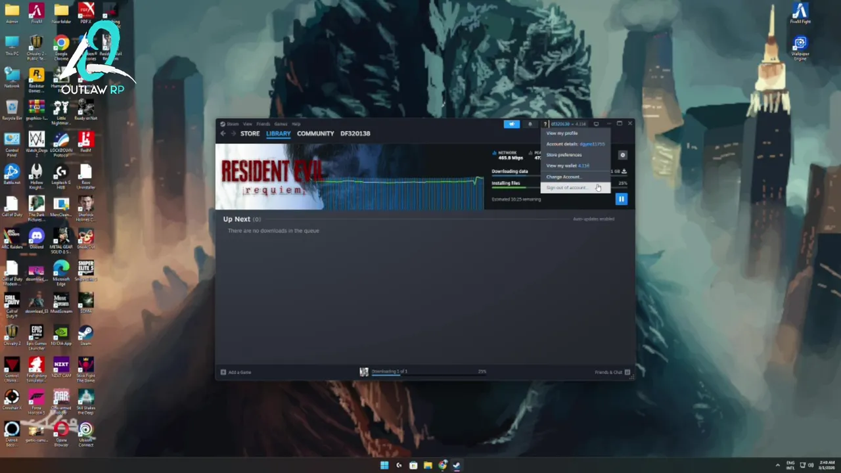Select Sign out of account
This screenshot has height=473, width=841.
[x=576, y=188]
